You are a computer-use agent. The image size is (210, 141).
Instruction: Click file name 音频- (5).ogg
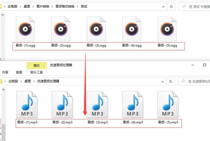coord(167,45)
